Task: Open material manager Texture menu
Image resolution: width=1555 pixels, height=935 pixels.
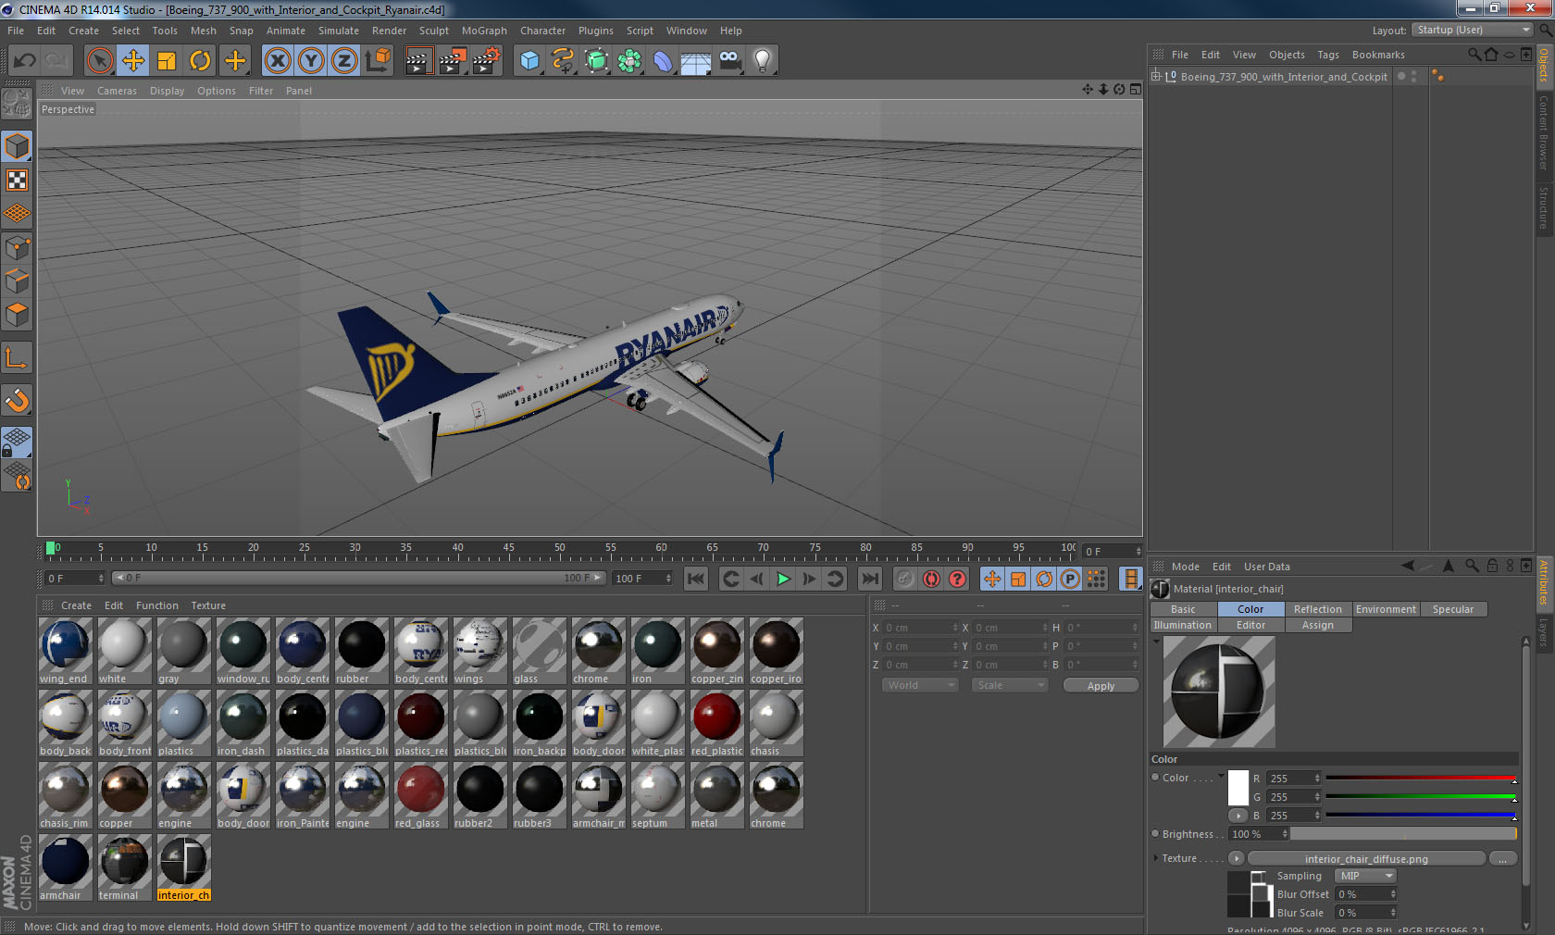Action: (208, 605)
